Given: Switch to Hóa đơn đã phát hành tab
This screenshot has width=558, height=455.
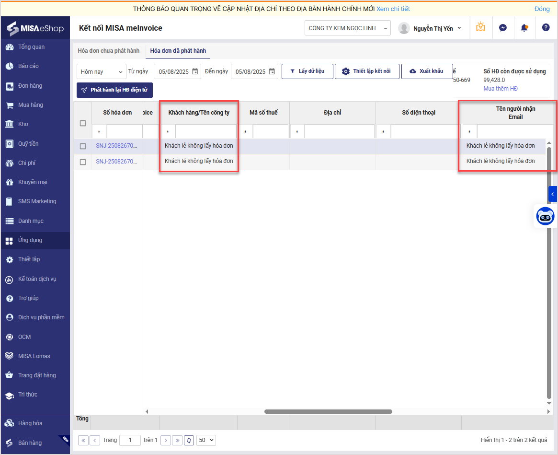Looking at the screenshot, I should pos(178,51).
